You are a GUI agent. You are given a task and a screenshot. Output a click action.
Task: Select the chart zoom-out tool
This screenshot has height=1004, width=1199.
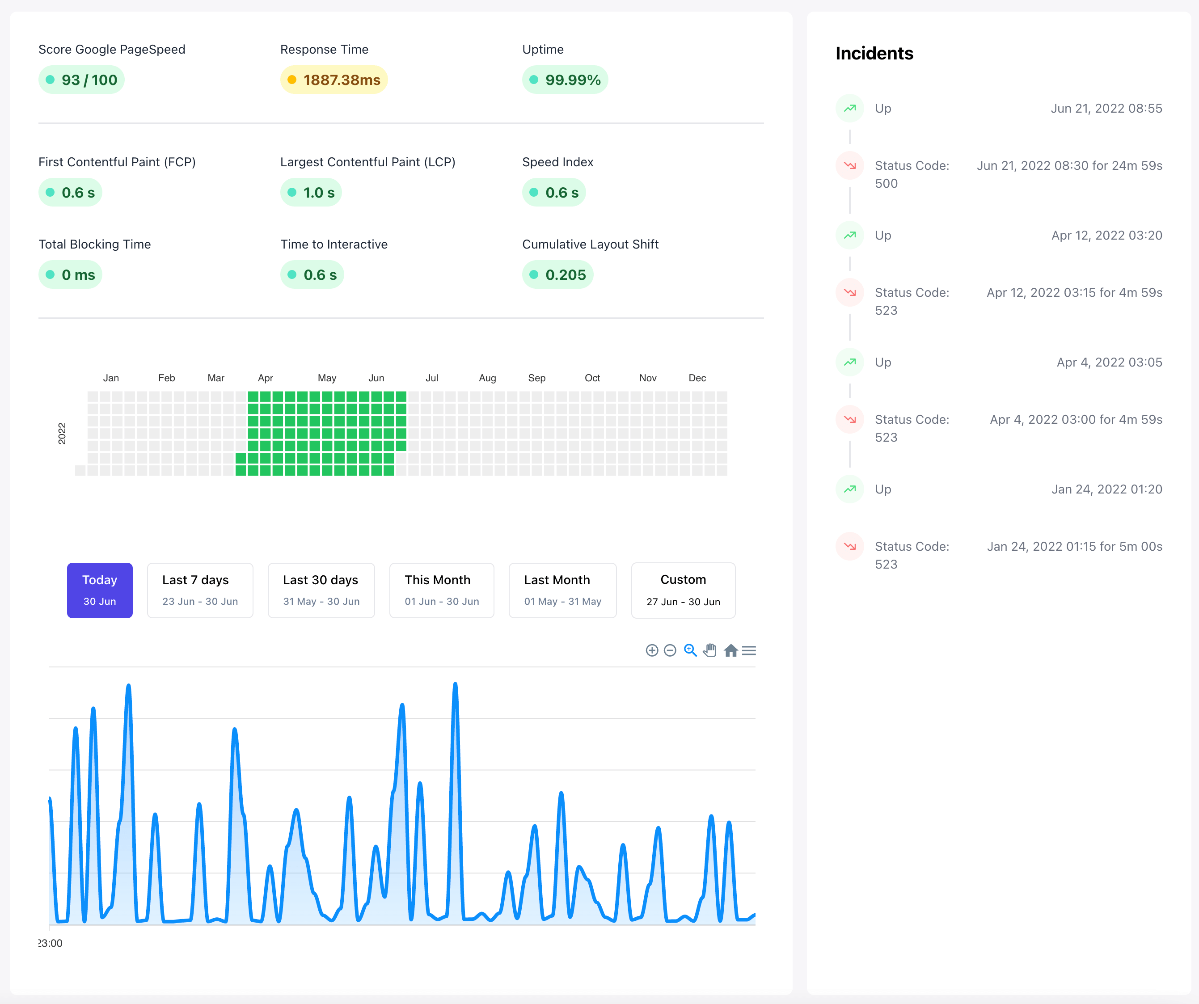point(671,650)
